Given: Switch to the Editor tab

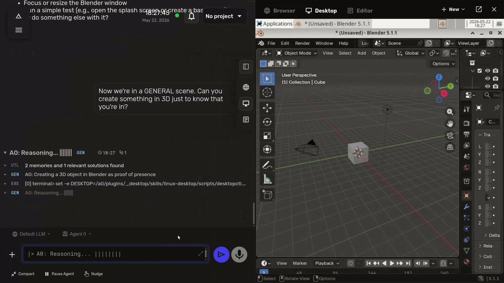Looking at the screenshot, I should point(360,11).
